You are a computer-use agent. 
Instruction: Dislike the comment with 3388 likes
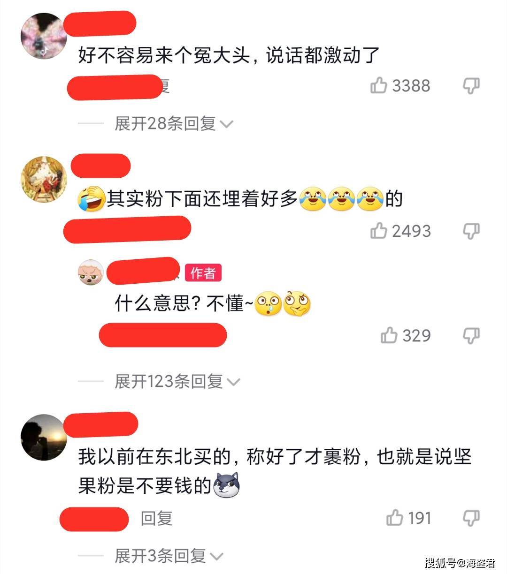[471, 86]
